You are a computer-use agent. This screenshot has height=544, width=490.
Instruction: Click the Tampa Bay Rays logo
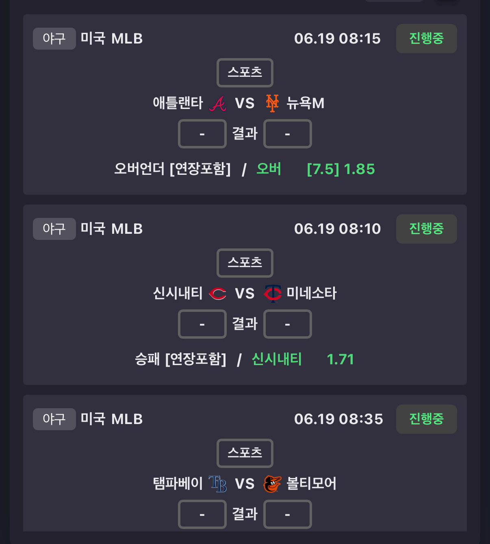[218, 484]
